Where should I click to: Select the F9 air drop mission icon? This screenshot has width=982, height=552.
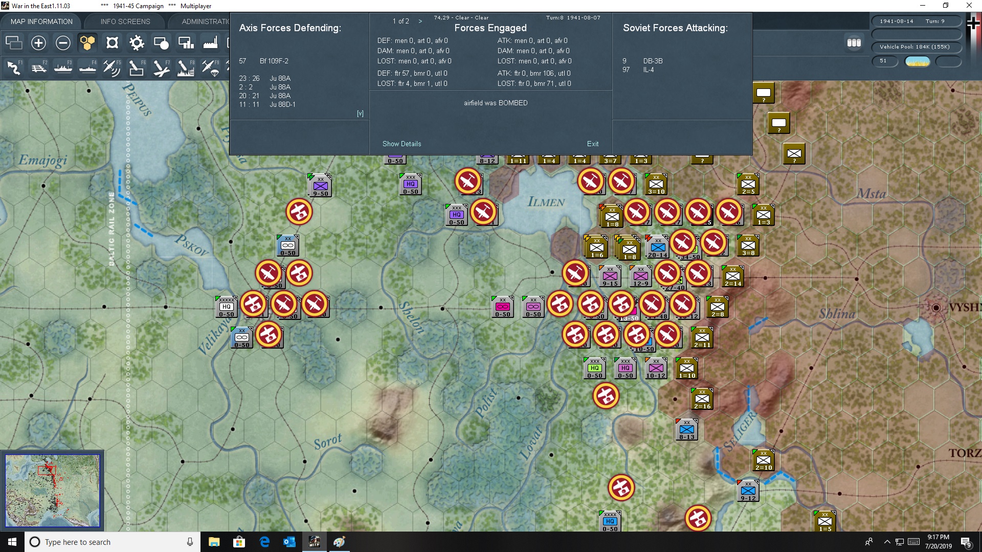[x=210, y=68]
